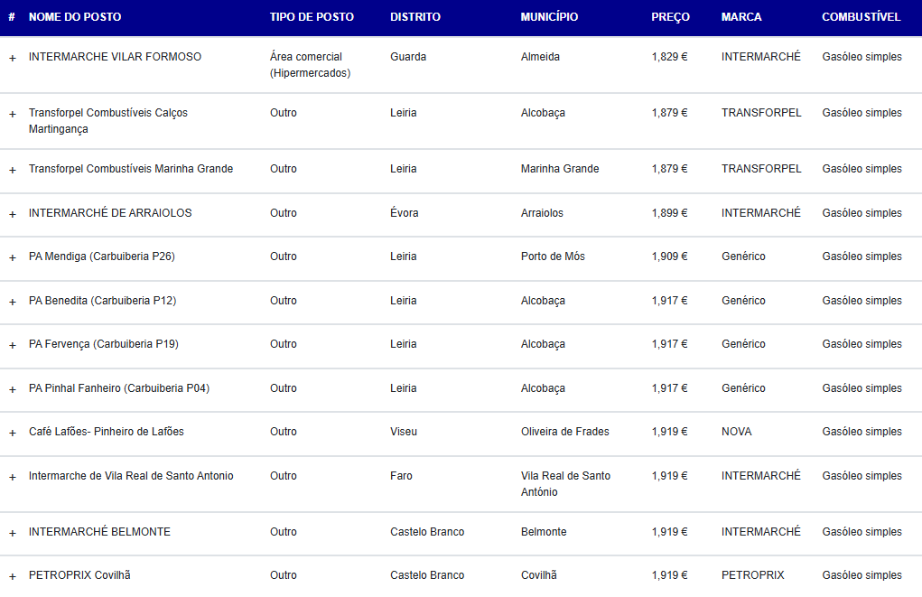
Task: Click the Faro district cell
Action: click(x=401, y=476)
